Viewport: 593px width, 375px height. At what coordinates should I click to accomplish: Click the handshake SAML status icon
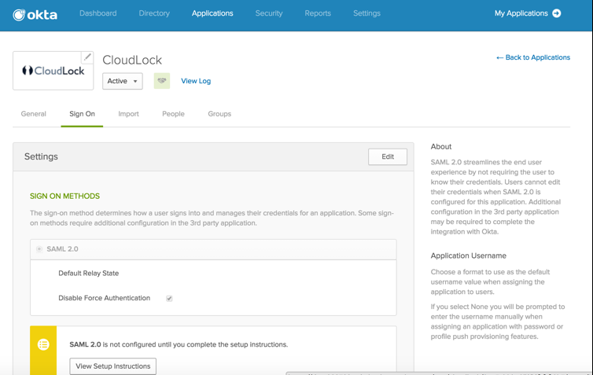tap(162, 81)
